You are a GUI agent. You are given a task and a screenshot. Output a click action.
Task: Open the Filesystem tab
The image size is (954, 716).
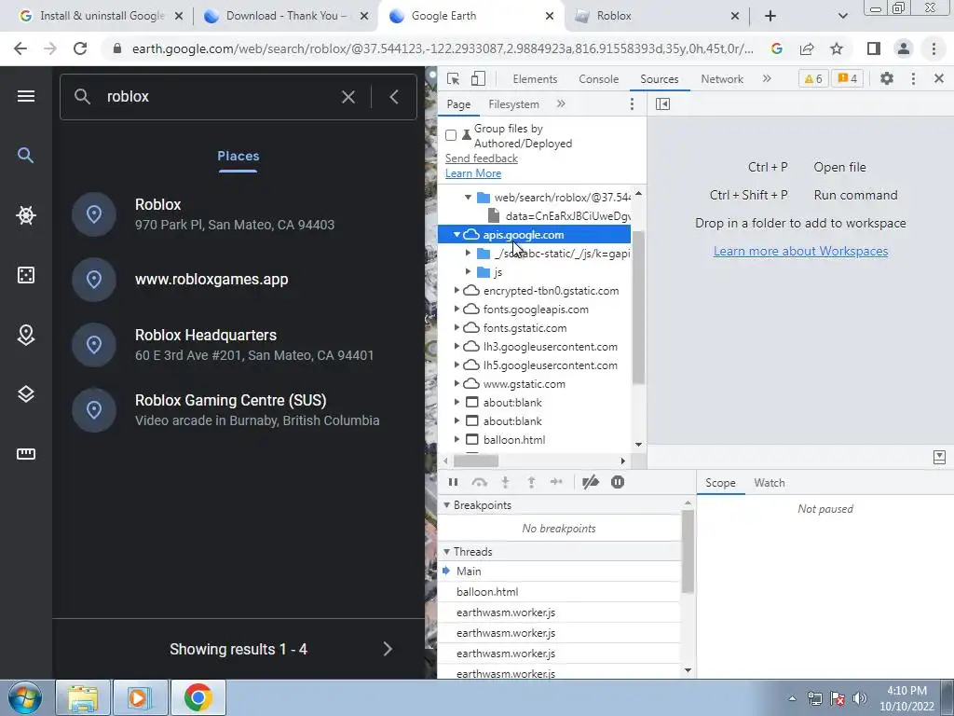pos(513,104)
